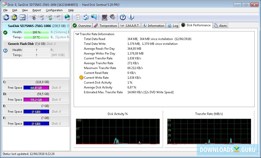This screenshot has height=158, width=261.
Task: Click the network monitoring computer icon
Action: click(x=94, y=17)
